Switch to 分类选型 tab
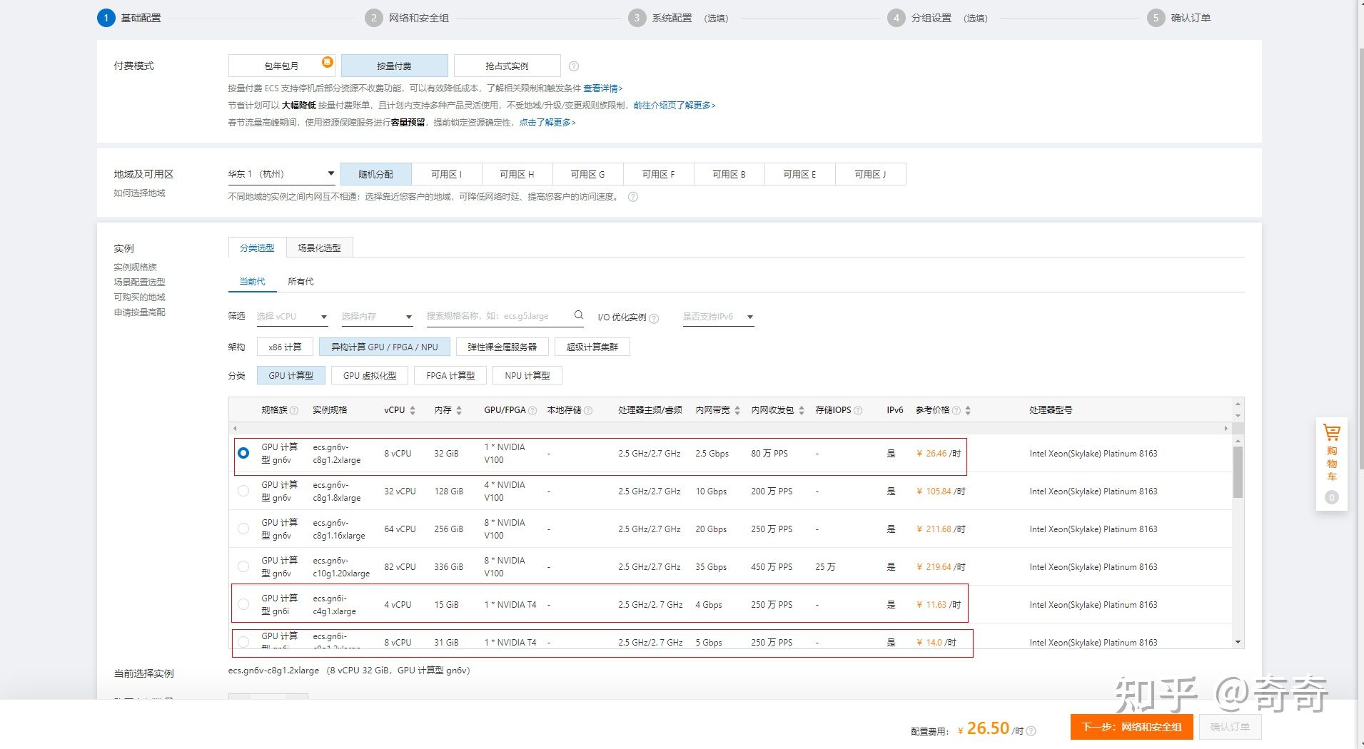The image size is (1364, 749). click(x=257, y=248)
